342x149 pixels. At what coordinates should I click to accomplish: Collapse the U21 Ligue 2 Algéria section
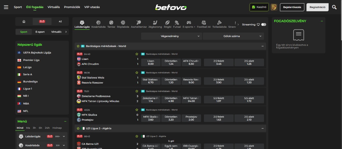point(262,128)
